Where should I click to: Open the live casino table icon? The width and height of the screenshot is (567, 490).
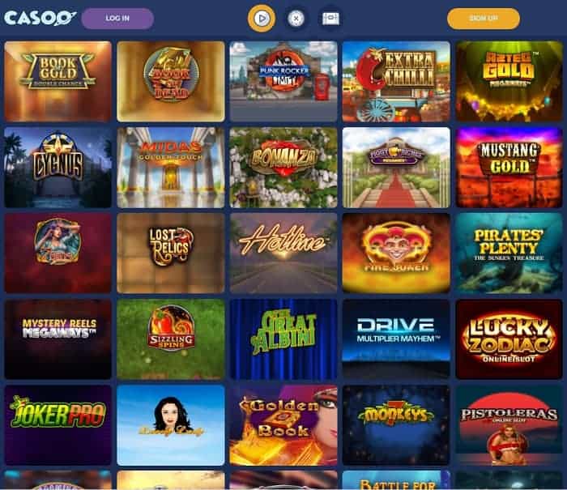click(x=330, y=19)
